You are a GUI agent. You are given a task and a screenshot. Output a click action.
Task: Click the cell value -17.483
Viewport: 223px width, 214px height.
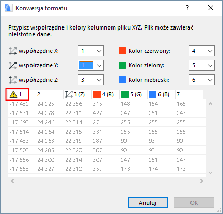[19, 141]
